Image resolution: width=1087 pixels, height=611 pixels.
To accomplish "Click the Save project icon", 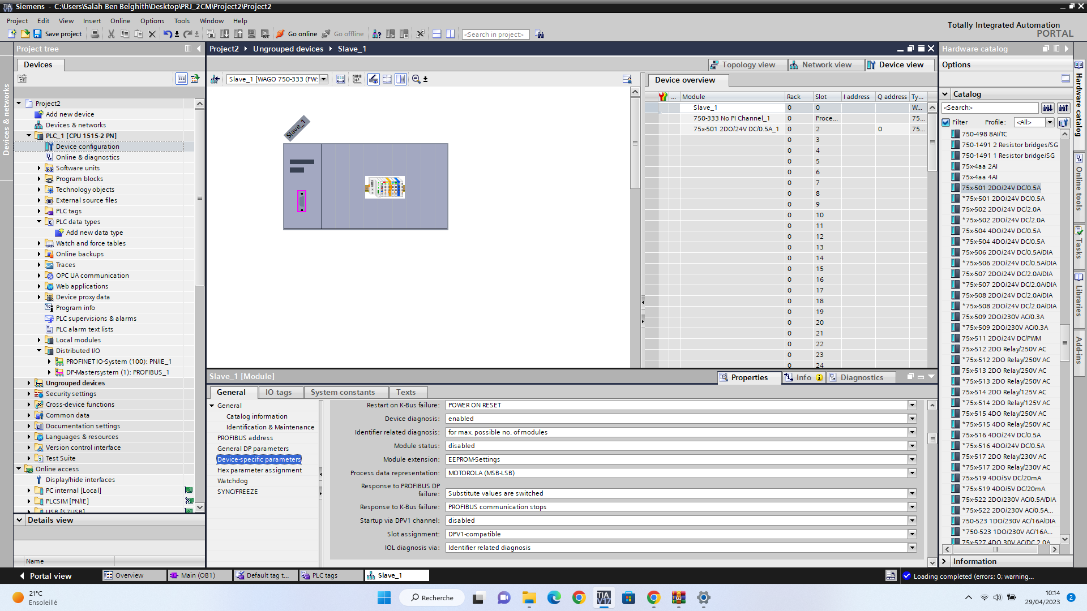I will [x=37, y=34].
